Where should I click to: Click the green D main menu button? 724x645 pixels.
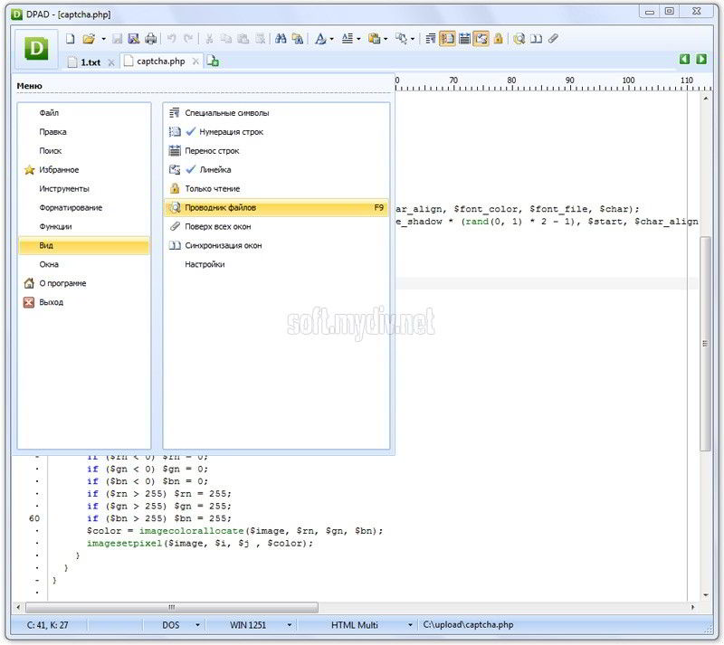click(36, 49)
